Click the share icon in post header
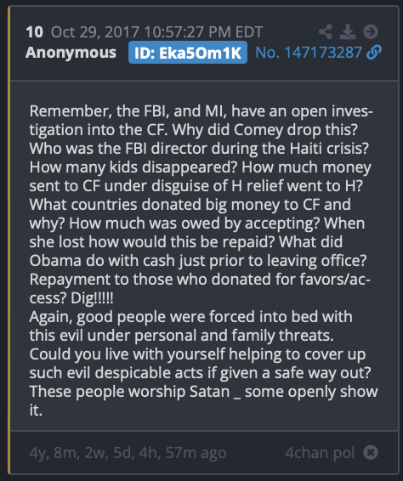Viewport: 403px width, 481px height. click(326, 31)
